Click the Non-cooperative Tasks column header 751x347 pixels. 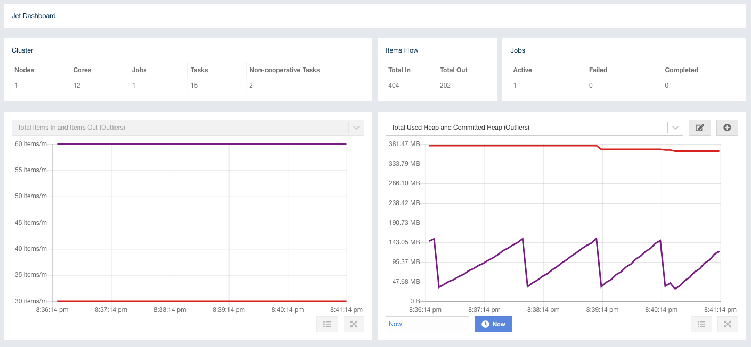[x=284, y=70]
